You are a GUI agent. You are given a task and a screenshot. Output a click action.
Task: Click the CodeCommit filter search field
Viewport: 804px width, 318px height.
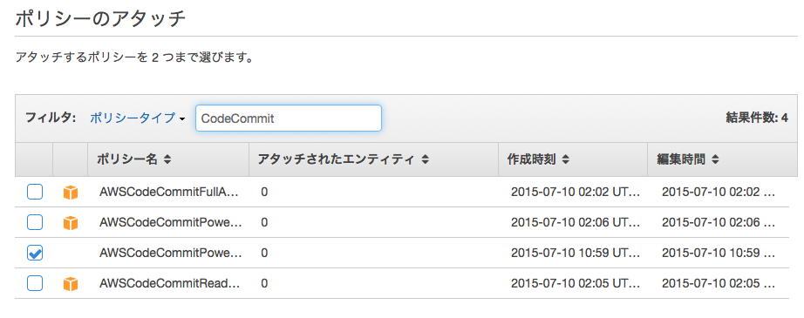(x=288, y=118)
